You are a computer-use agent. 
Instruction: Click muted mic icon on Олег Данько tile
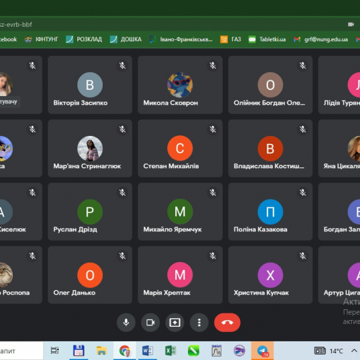[x=123, y=256]
